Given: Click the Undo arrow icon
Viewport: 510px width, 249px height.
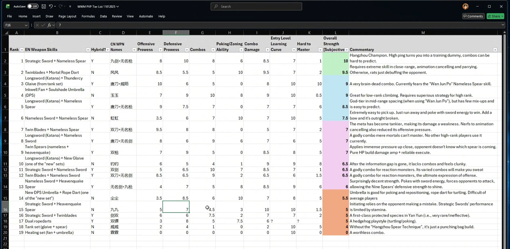Looking at the screenshot, I should pos(51,7).
